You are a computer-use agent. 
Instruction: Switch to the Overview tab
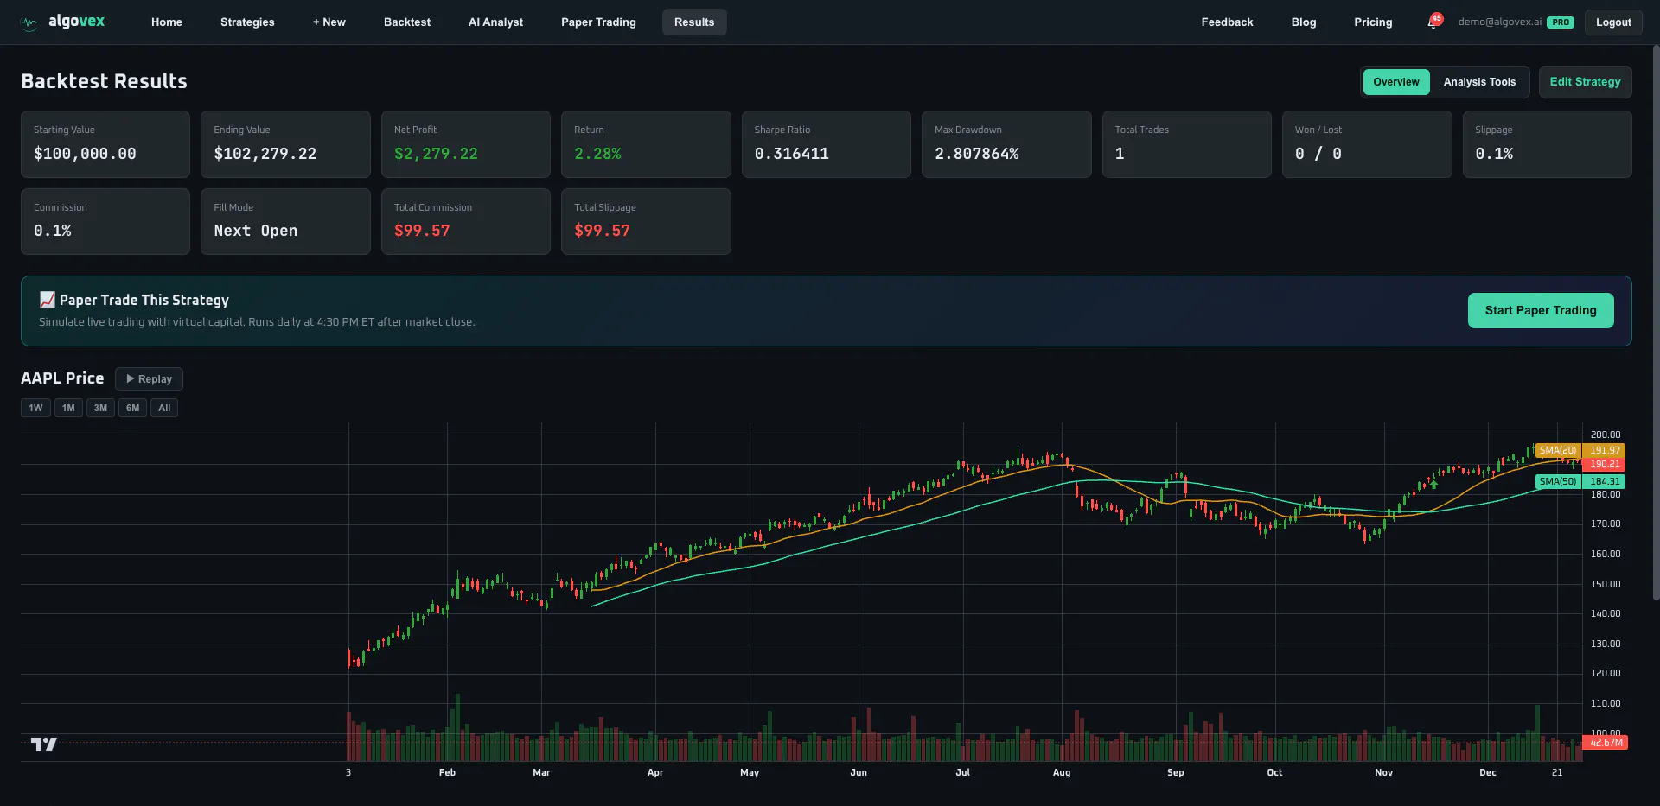pyautogui.click(x=1396, y=82)
